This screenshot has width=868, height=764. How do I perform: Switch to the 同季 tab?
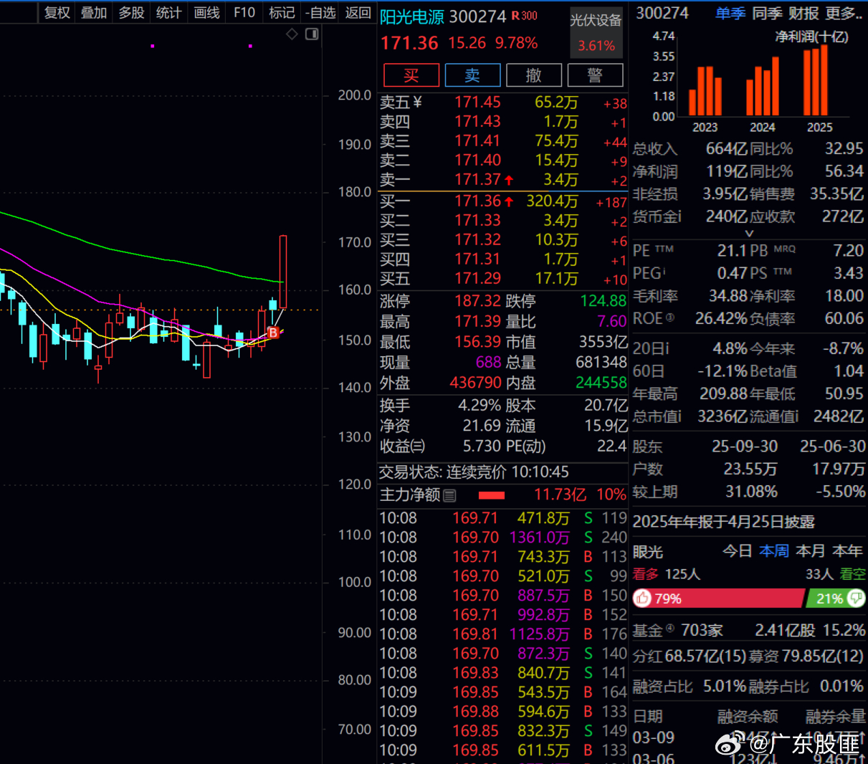(x=768, y=13)
